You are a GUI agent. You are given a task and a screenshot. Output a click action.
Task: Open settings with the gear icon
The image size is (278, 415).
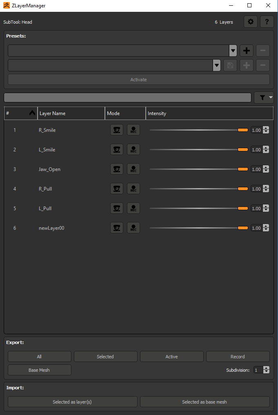click(x=251, y=22)
